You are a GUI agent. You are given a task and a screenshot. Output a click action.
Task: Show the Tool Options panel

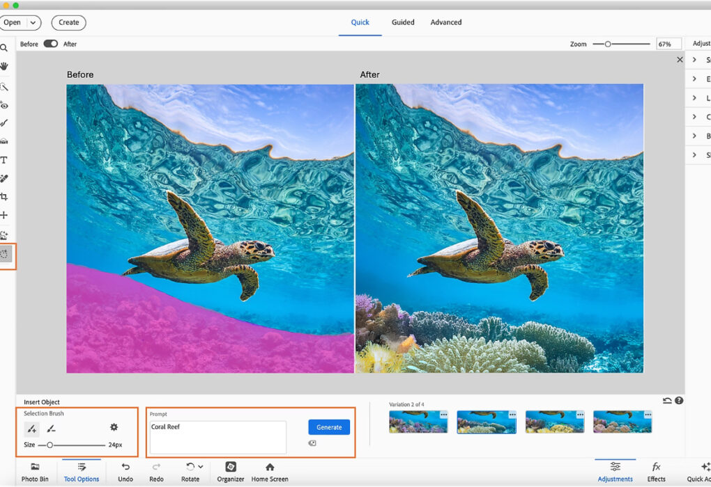[81, 472]
